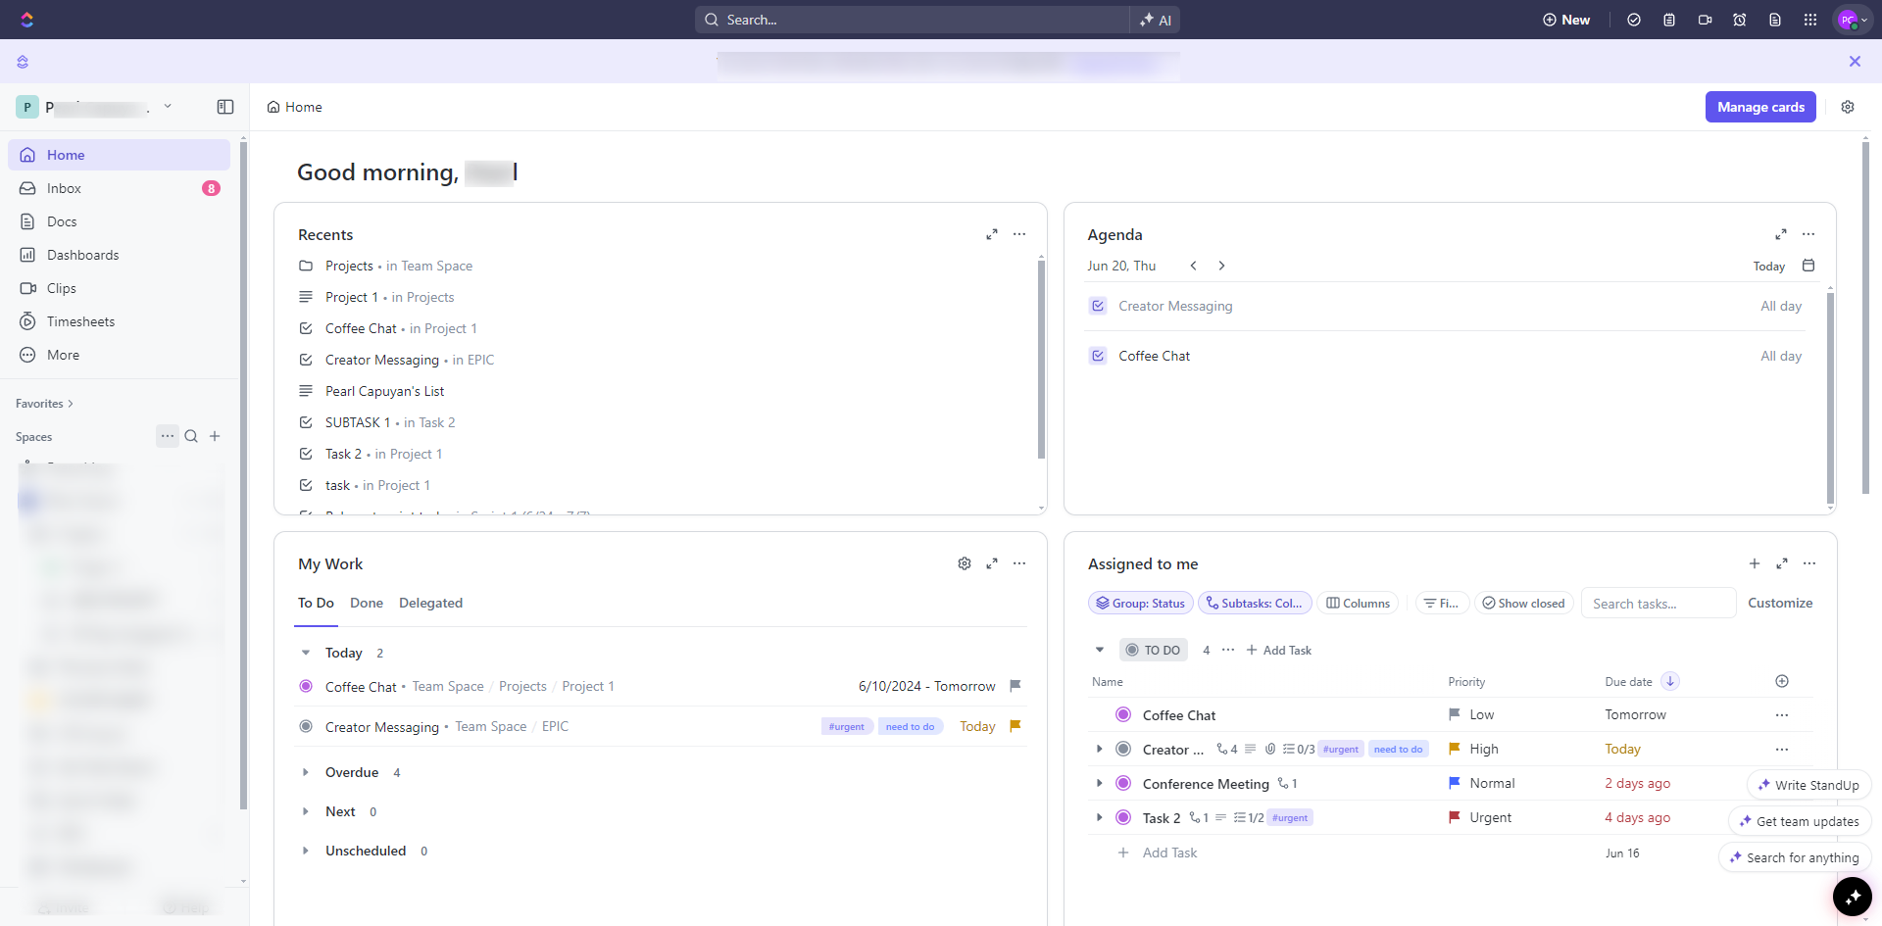Click Customize in Assigned to me
This screenshot has height=926, width=1882.
[x=1780, y=603]
